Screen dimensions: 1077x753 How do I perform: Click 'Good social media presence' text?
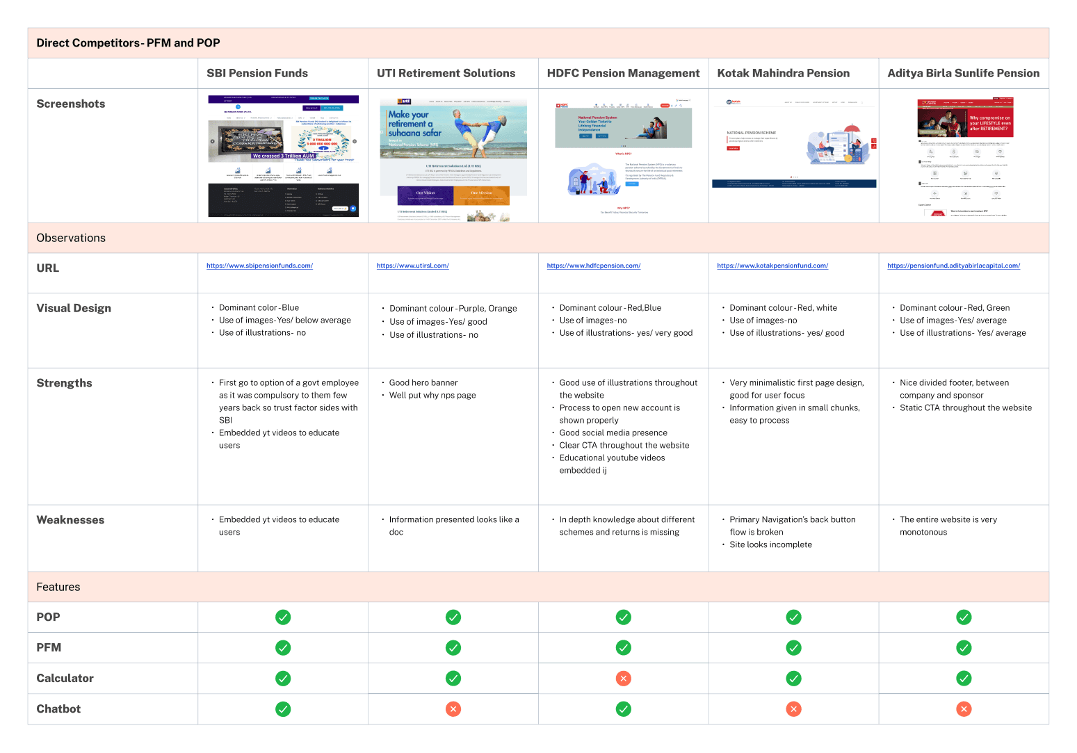613,433
